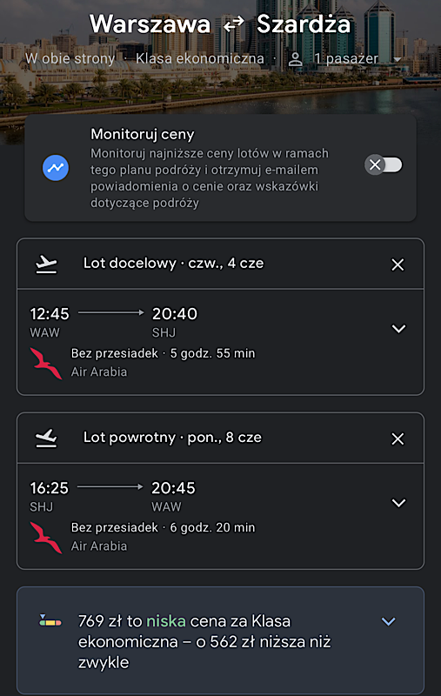Click the passenger person icon

point(296,59)
